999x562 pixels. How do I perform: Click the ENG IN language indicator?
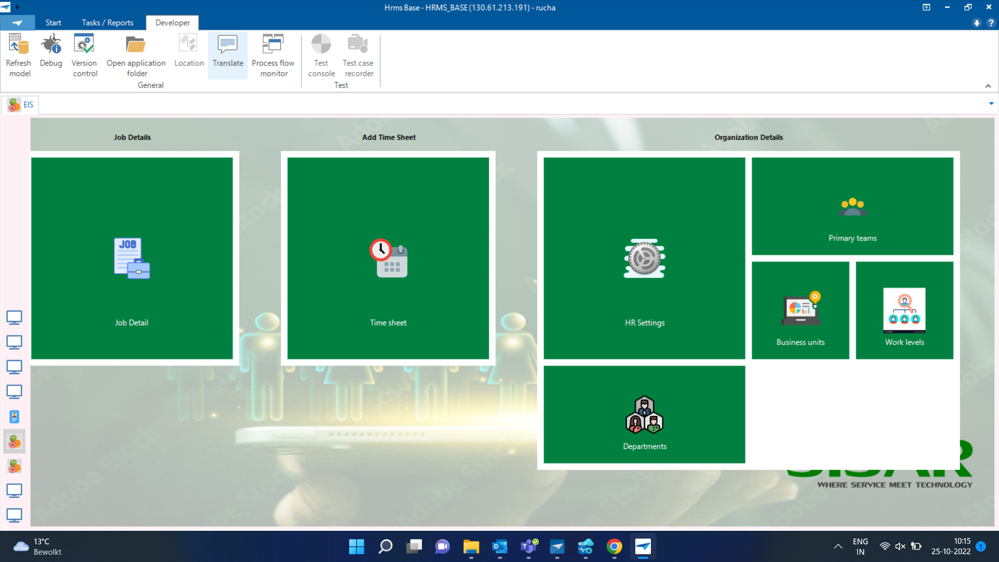[x=861, y=547]
